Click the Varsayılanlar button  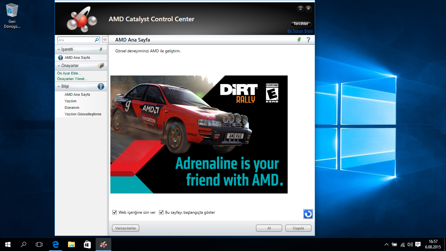pyautogui.click(x=126, y=228)
